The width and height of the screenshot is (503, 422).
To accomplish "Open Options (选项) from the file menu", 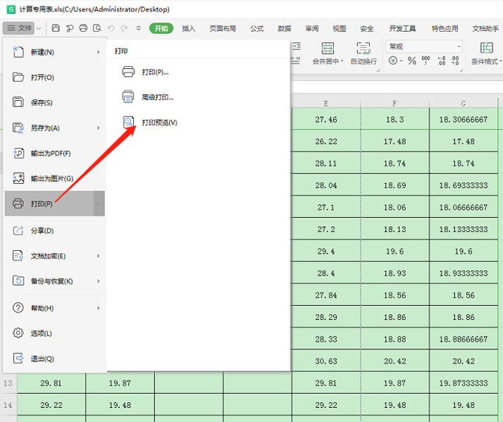I will tap(41, 333).
